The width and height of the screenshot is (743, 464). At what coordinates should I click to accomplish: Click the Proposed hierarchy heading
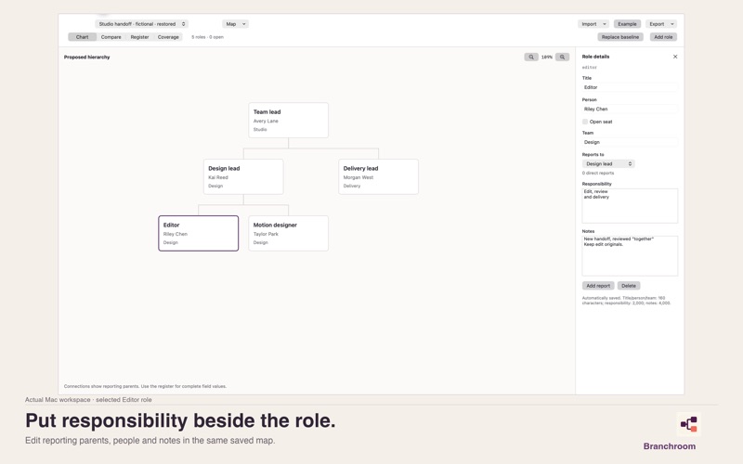tap(86, 57)
